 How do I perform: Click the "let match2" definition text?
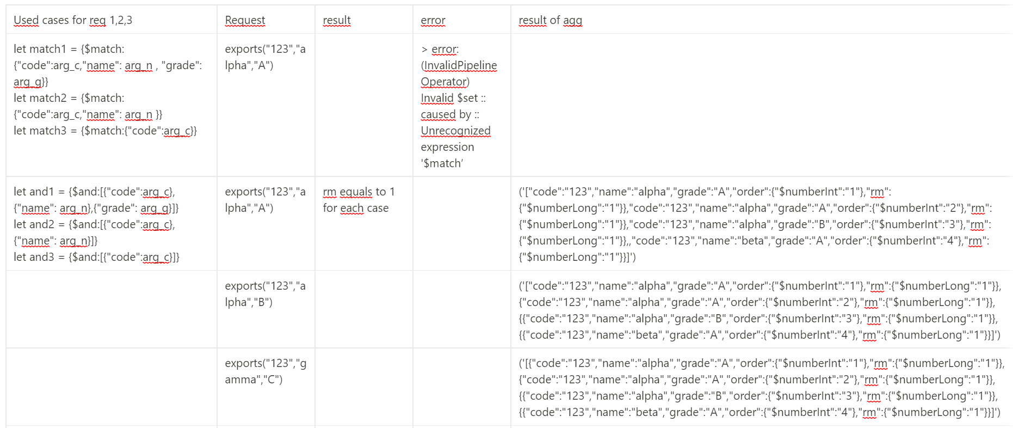point(69,98)
